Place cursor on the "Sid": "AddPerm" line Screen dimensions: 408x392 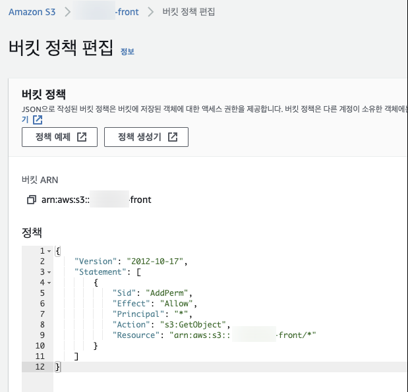150,293
